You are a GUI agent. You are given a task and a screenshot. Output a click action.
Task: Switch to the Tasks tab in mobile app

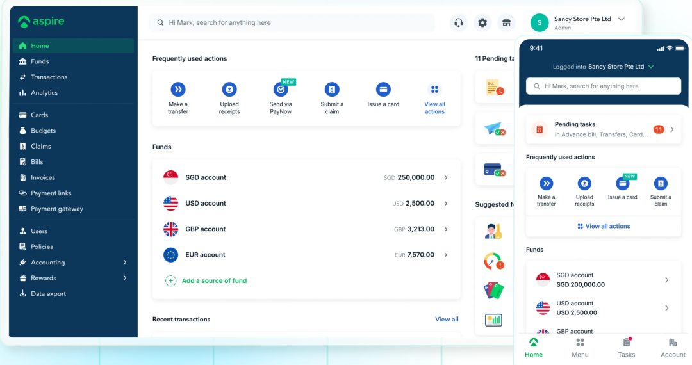627,348
